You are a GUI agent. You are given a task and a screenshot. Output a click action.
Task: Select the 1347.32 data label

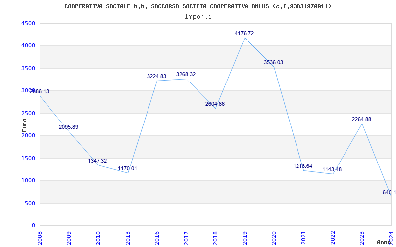(98, 161)
